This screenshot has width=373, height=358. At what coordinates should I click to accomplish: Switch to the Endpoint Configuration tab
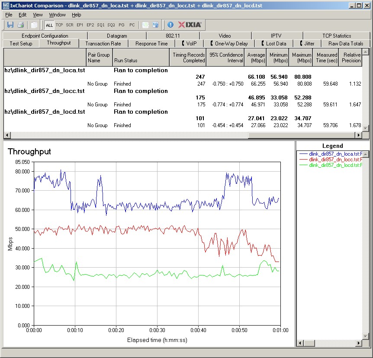tap(45, 35)
